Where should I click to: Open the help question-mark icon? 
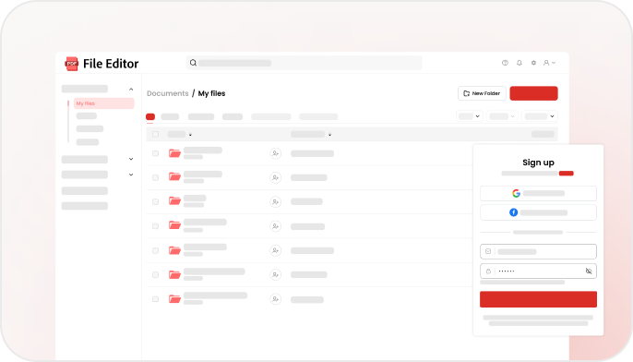pyautogui.click(x=505, y=63)
